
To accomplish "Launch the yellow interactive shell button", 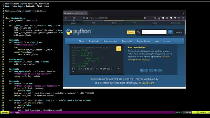I will click(x=119, y=49).
